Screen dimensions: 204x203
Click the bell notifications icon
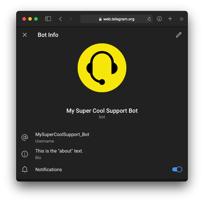(x=25, y=169)
